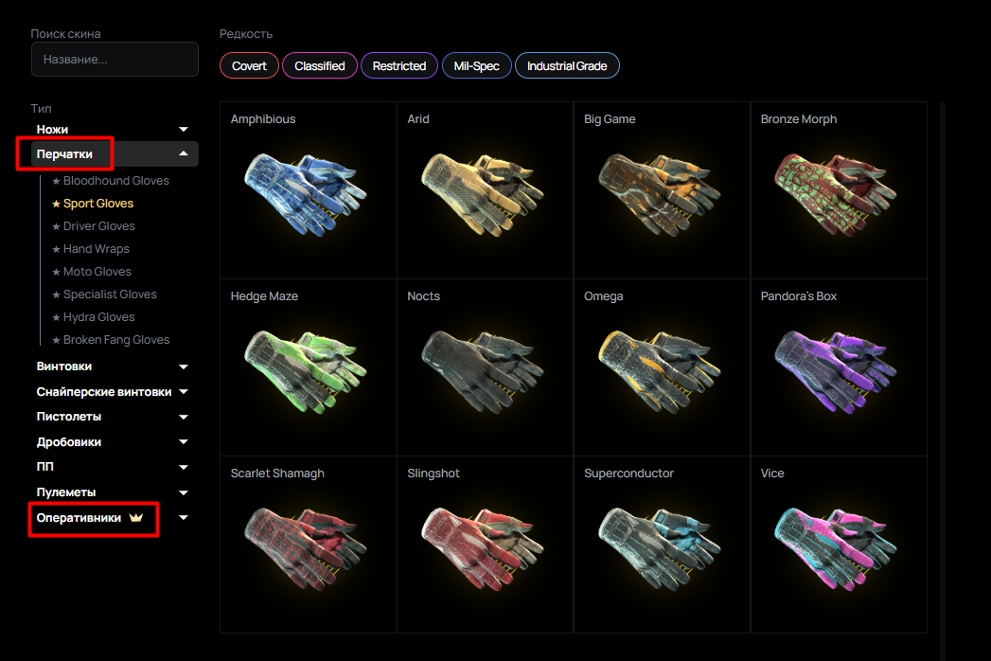Expand the Винтовки category arrow
The image size is (991, 661).
184,366
